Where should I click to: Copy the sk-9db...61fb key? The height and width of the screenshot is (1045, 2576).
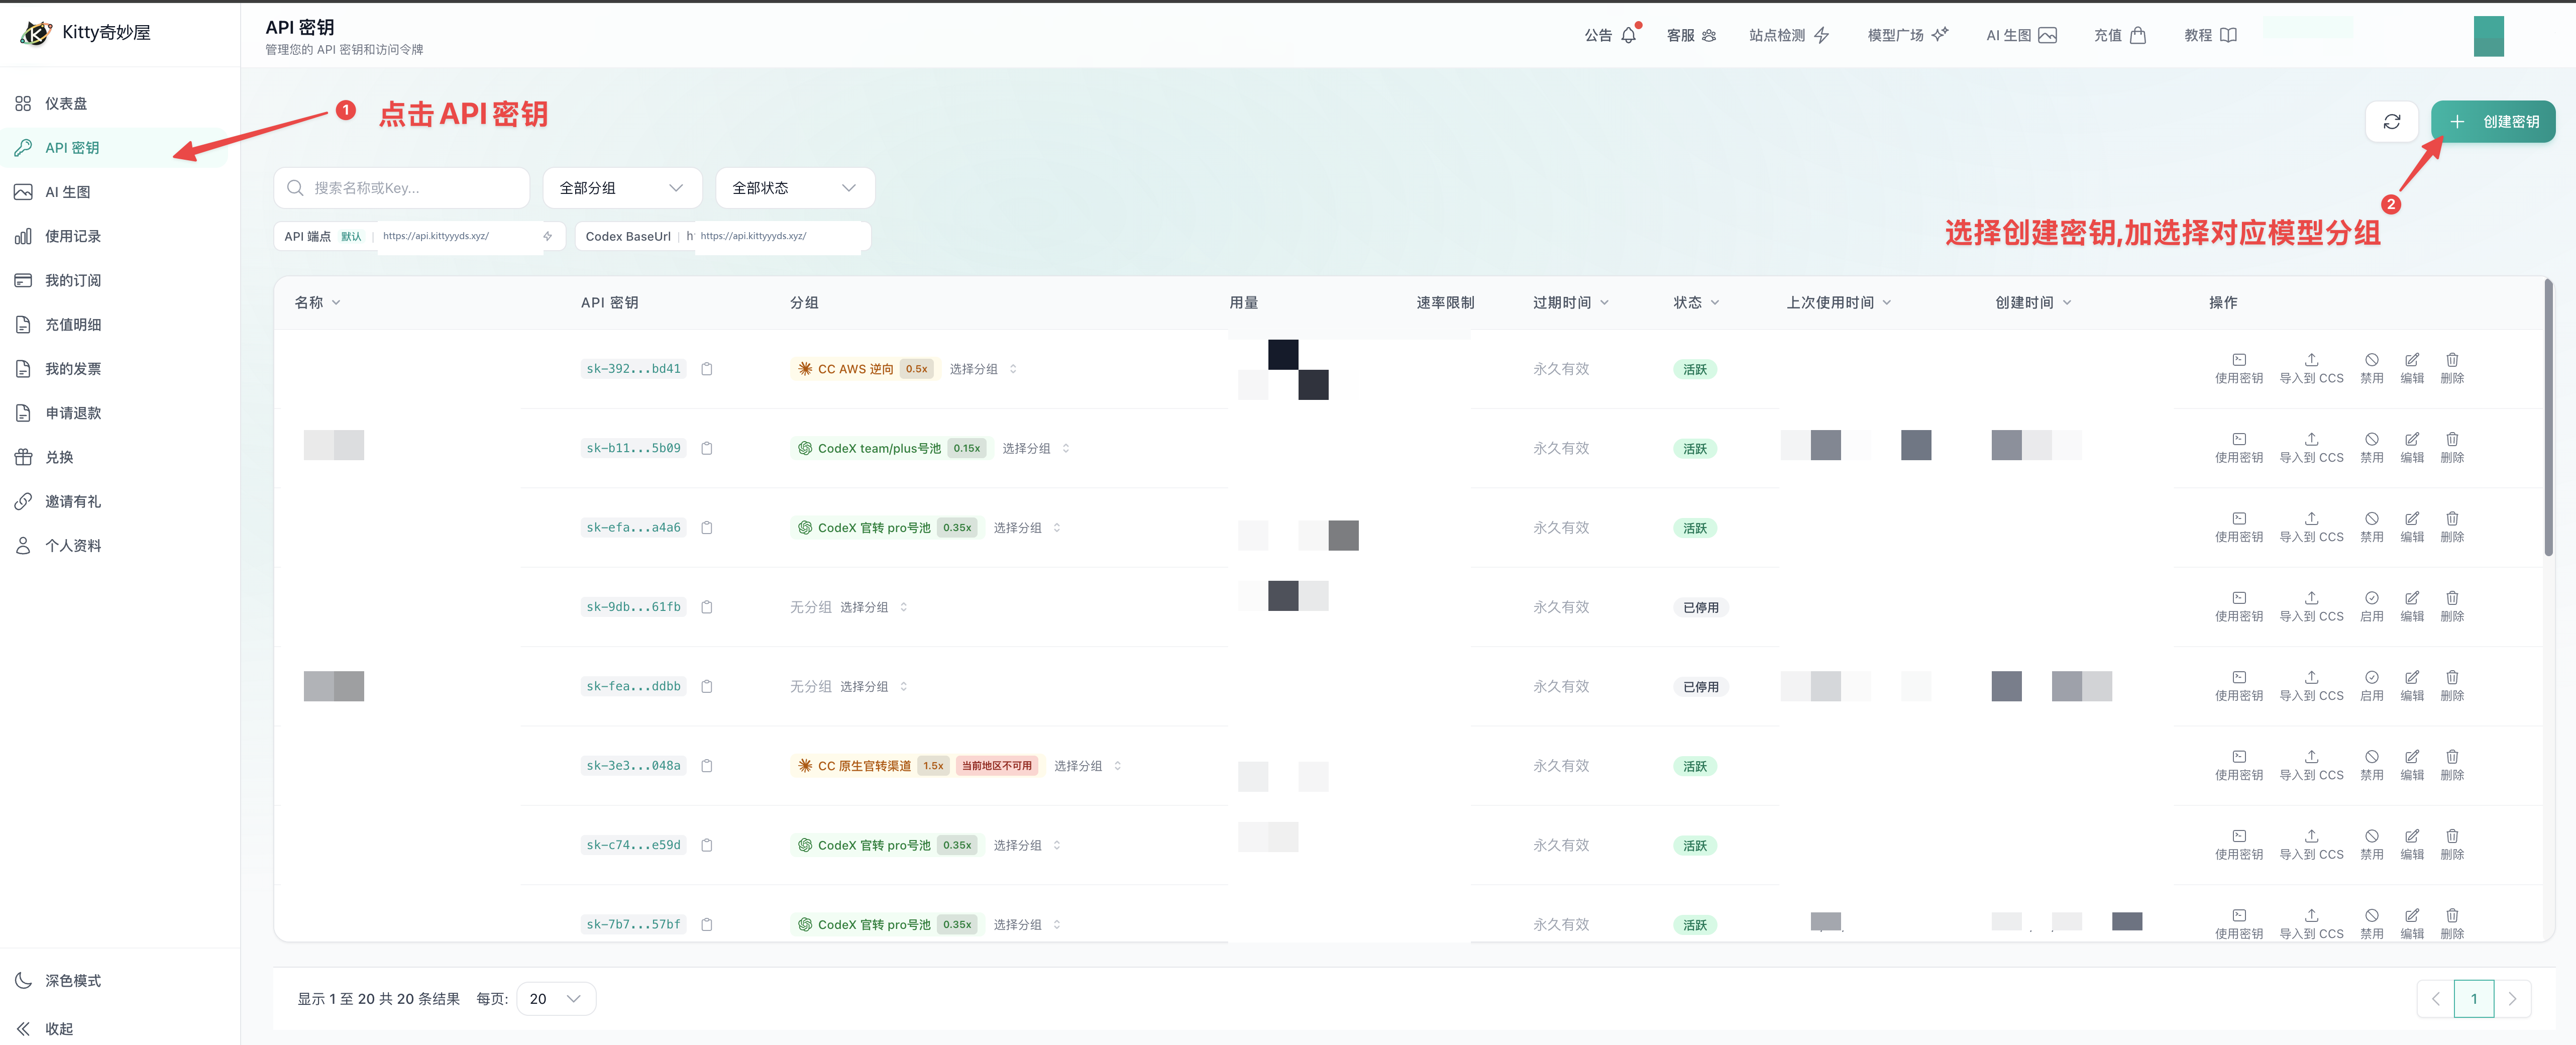707,607
